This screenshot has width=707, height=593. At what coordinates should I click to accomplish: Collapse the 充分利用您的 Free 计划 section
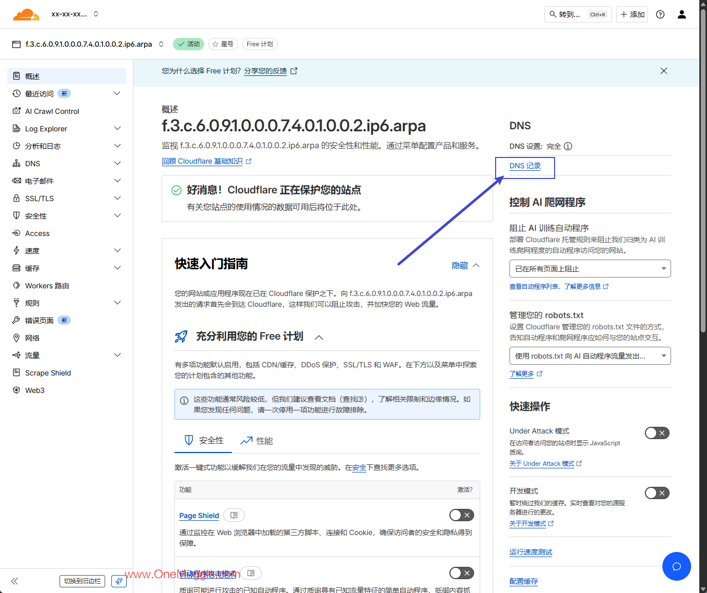coord(319,337)
